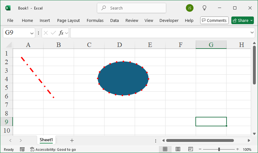
Task: Click the vertical scroll up arrow
Action: 254,43
